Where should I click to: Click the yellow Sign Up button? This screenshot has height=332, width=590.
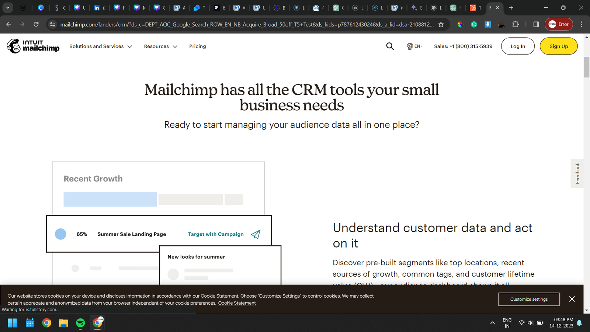coord(558,46)
